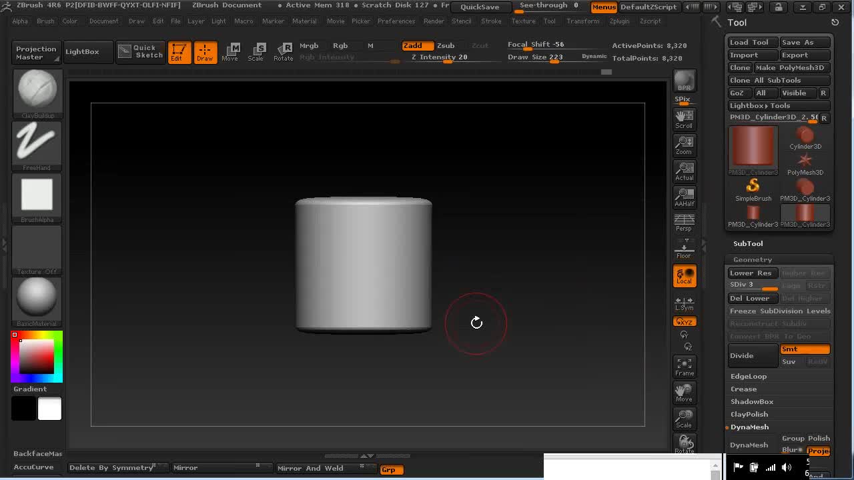Click the Frame mesh icon
This screenshot has width=854, height=480.
[684, 367]
